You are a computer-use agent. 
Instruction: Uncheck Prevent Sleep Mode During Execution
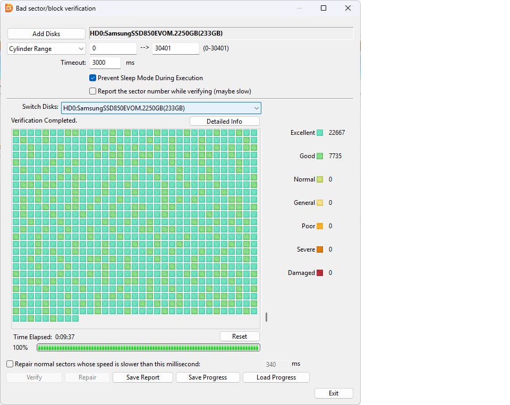click(x=93, y=78)
